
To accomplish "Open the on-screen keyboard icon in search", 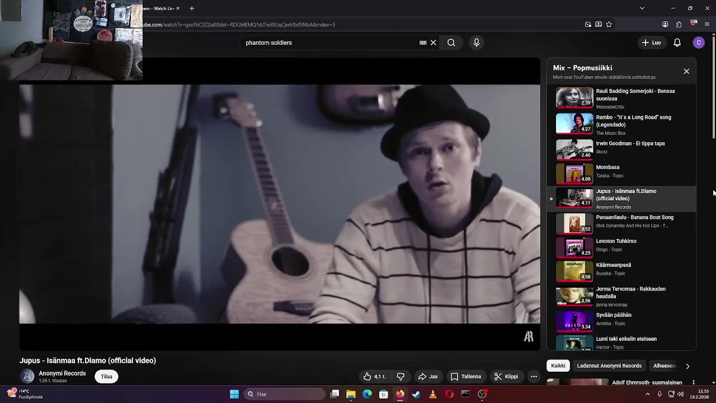I will coord(423,43).
